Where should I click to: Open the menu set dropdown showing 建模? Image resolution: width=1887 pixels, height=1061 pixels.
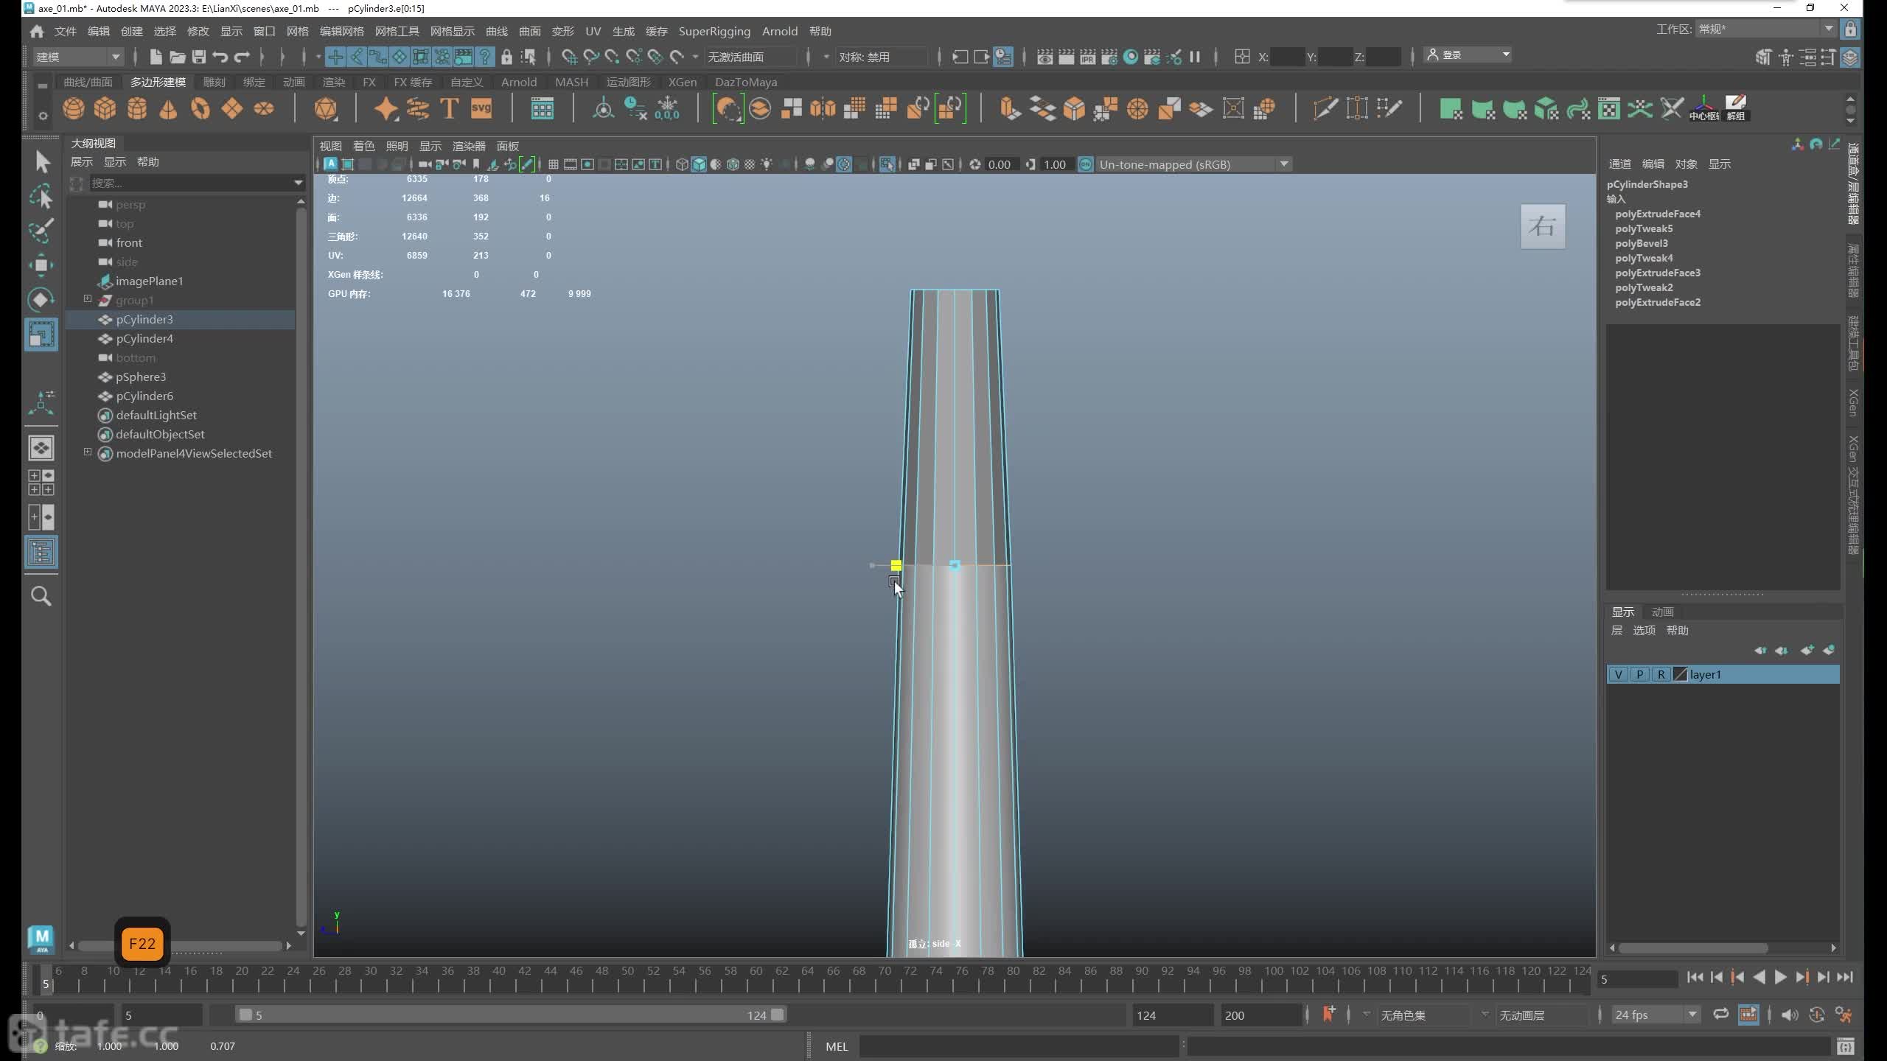click(78, 57)
